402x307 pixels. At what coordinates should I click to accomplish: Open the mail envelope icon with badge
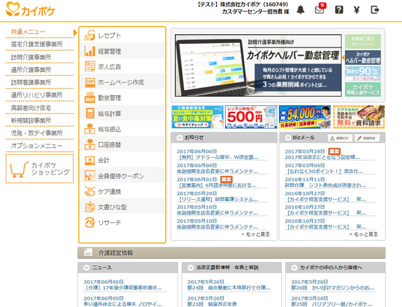(x=320, y=9)
